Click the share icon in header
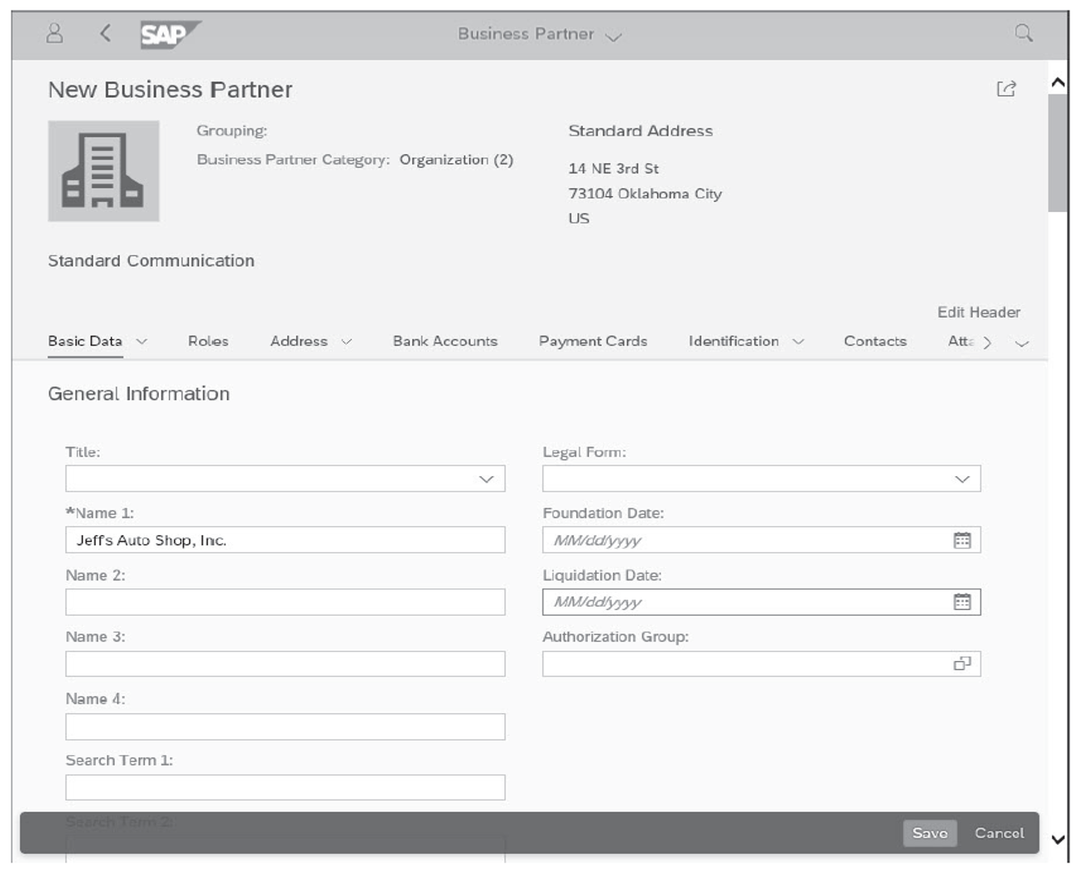The width and height of the screenshot is (1080, 869). 1006,89
